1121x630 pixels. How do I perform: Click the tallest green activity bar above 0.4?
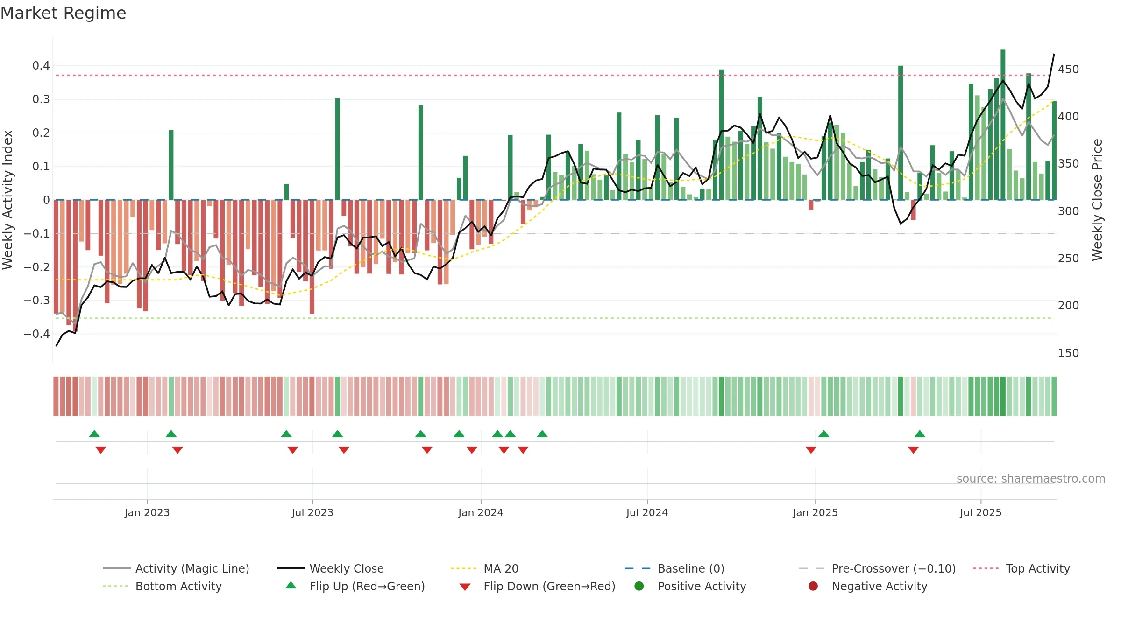pyautogui.click(x=1003, y=125)
